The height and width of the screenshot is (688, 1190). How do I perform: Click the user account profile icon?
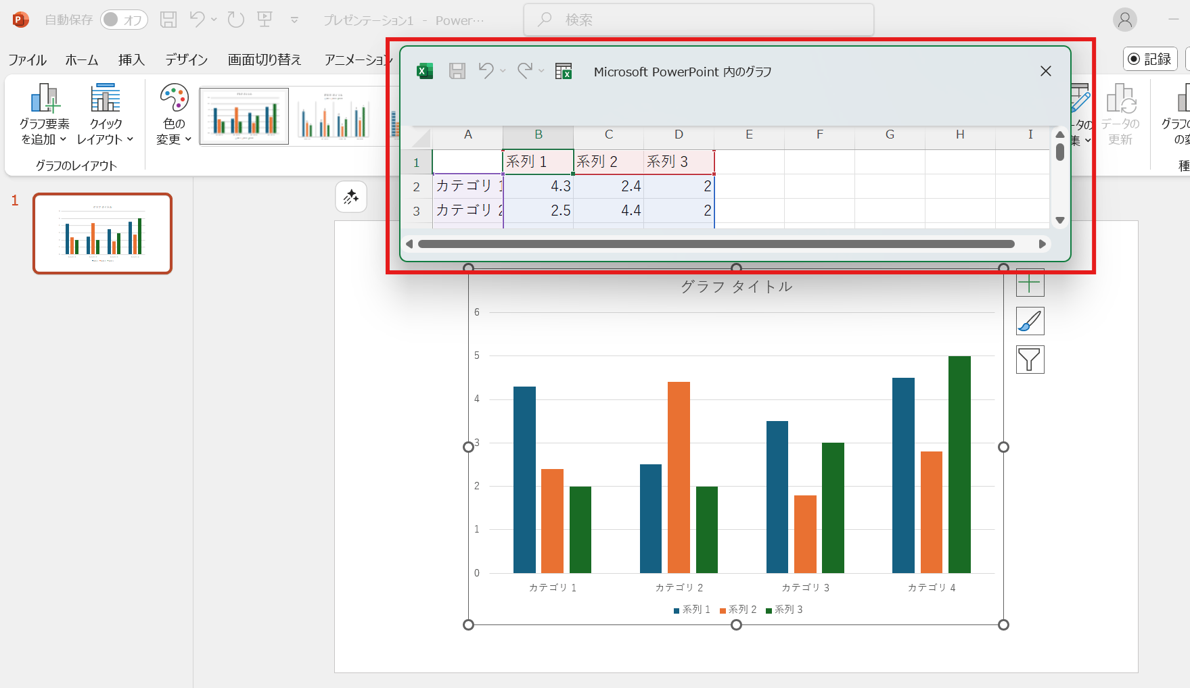(1124, 20)
